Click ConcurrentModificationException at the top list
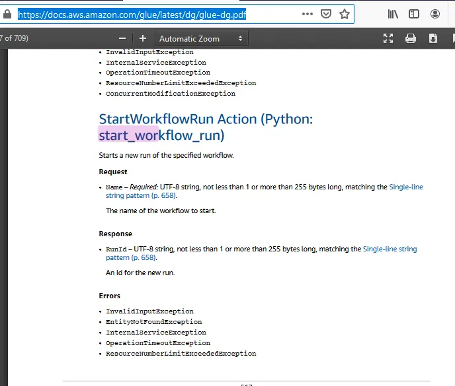The height and width of the screenshot is (386, 455). click(171, 94)
